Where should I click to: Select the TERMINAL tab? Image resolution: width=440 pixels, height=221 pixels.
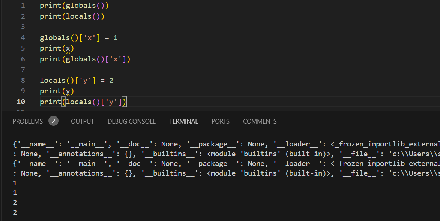coord(183,121)
